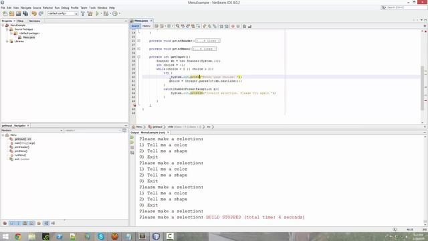Toggle Sort by Name in Navigator

(46, 223)
